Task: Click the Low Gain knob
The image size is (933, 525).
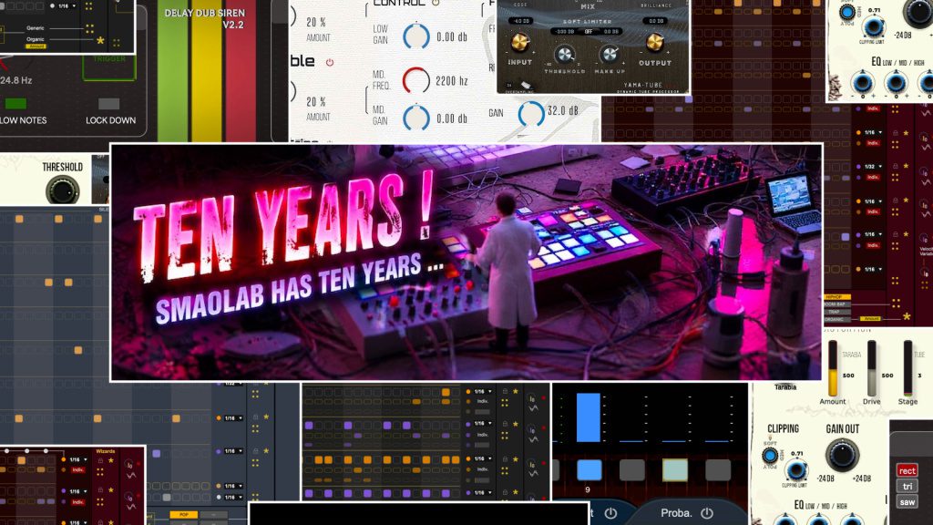Action: click(415, 36)
